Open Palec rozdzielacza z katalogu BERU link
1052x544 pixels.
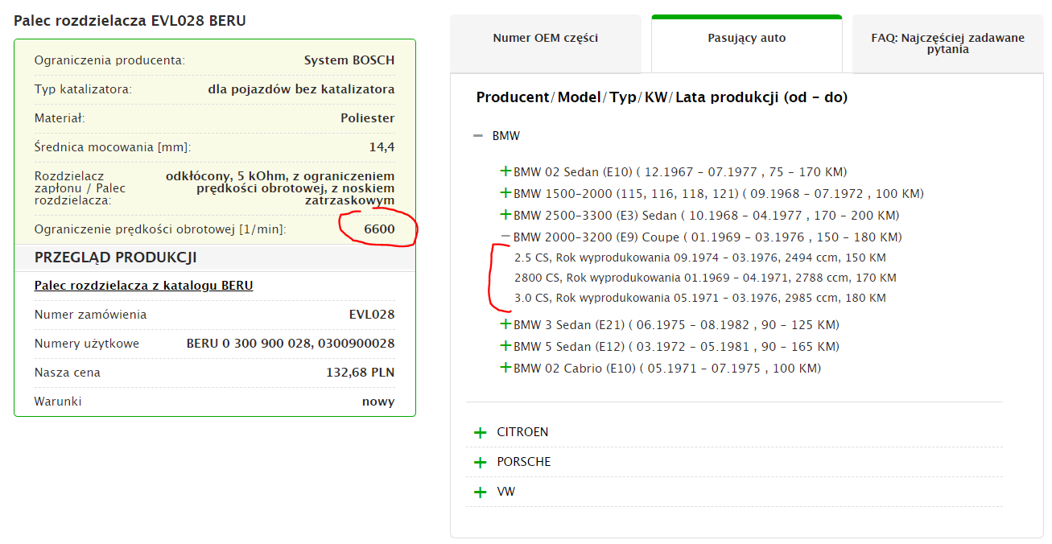click(x=143, y=286)
